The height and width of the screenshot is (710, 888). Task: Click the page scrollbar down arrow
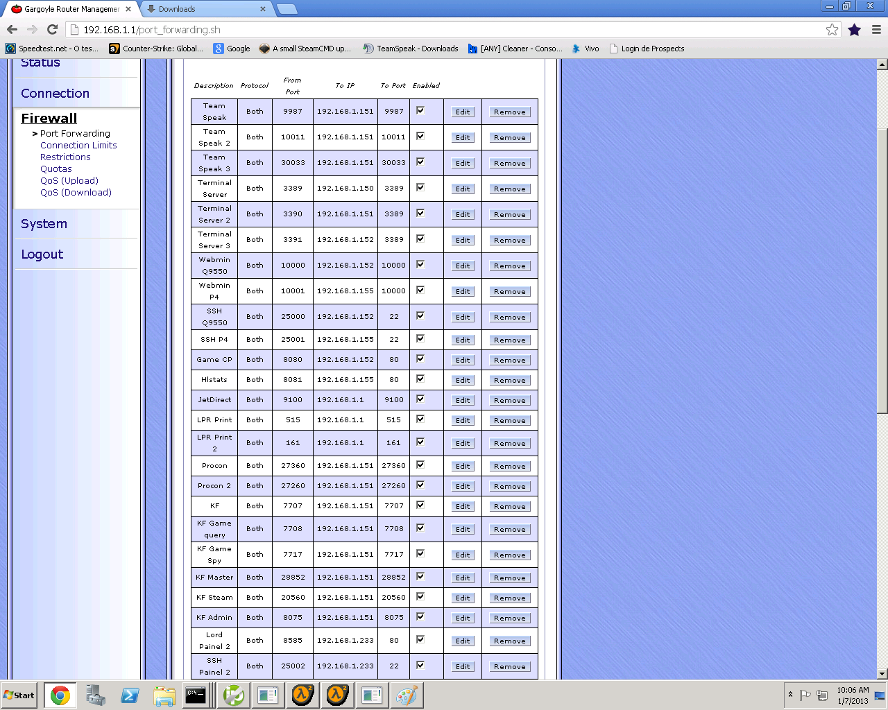pos(882,673)
